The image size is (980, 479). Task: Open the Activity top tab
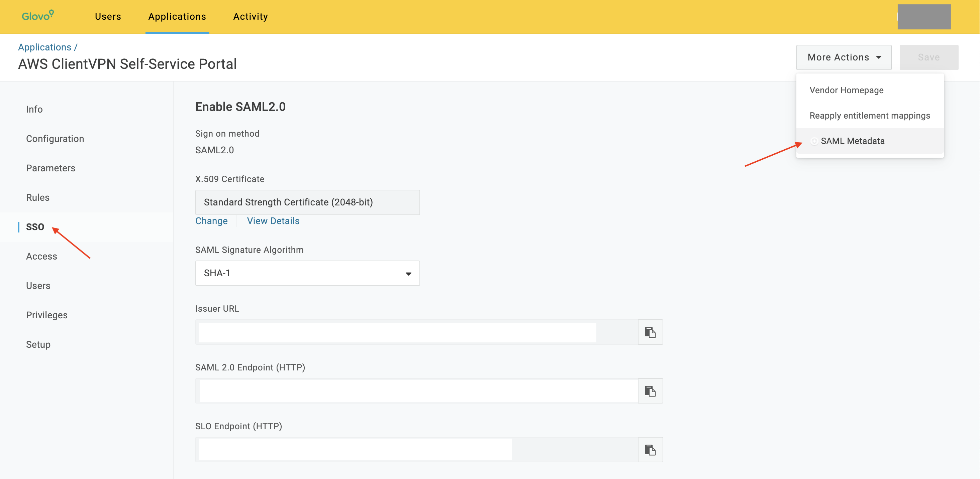click(250, 16)
